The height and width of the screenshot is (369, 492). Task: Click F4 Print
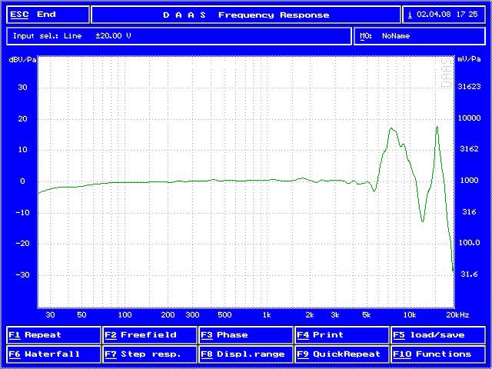click(x=341, y=335)
